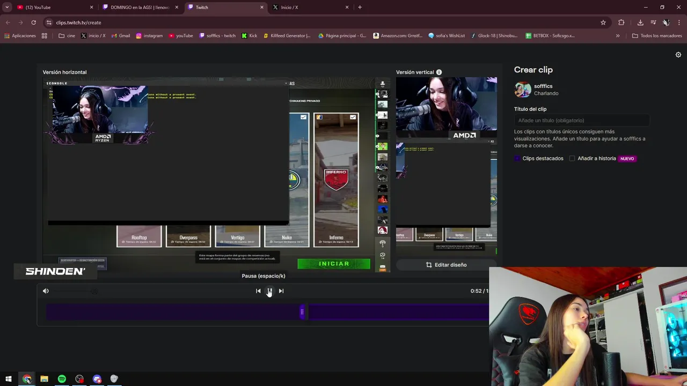The height and width of the screenshot is (386, 687).
Task: Tick the Añadir a historia checkbox
Action: pos(572,159)
